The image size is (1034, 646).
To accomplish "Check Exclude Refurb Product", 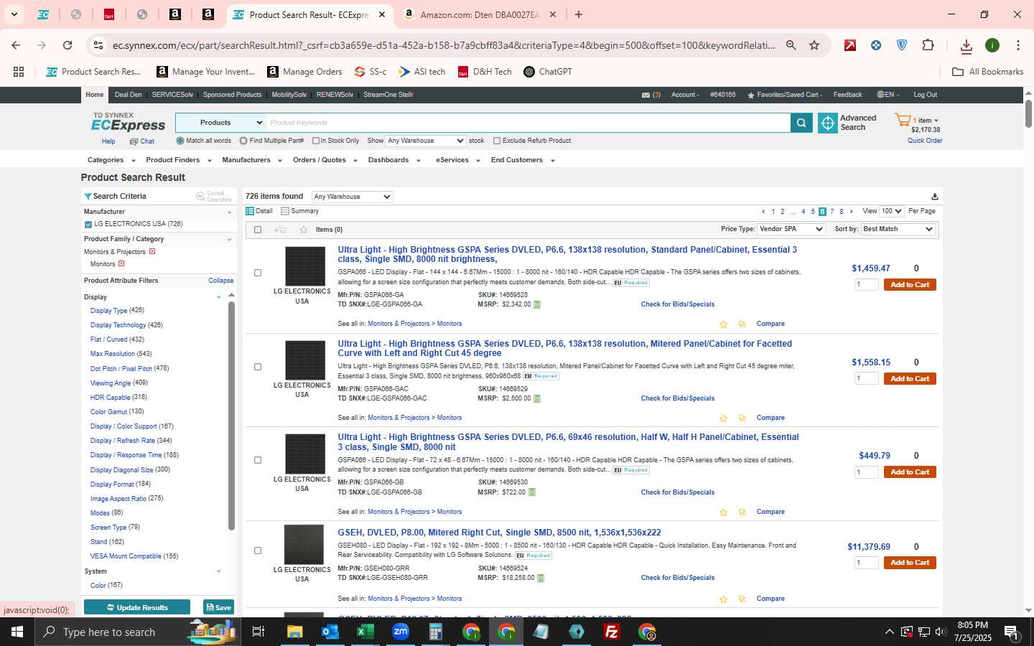I will click(x=497, y=141).
